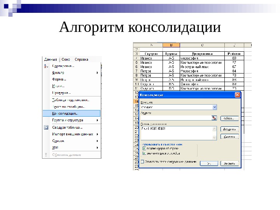Choose Таблица подстановки in the menu
The image size is (280, 210).
(72, 100)
